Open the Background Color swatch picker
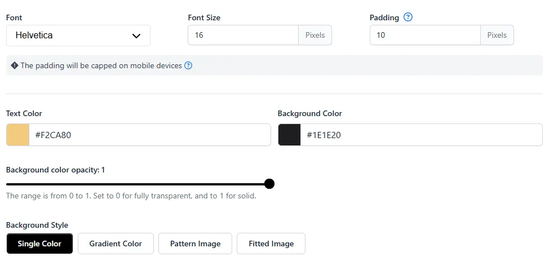 (x=289, y=135)
